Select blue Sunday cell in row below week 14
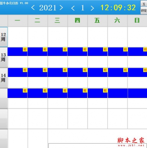The image size is (147, 148). pyautogui.click(x=138, y=93)
